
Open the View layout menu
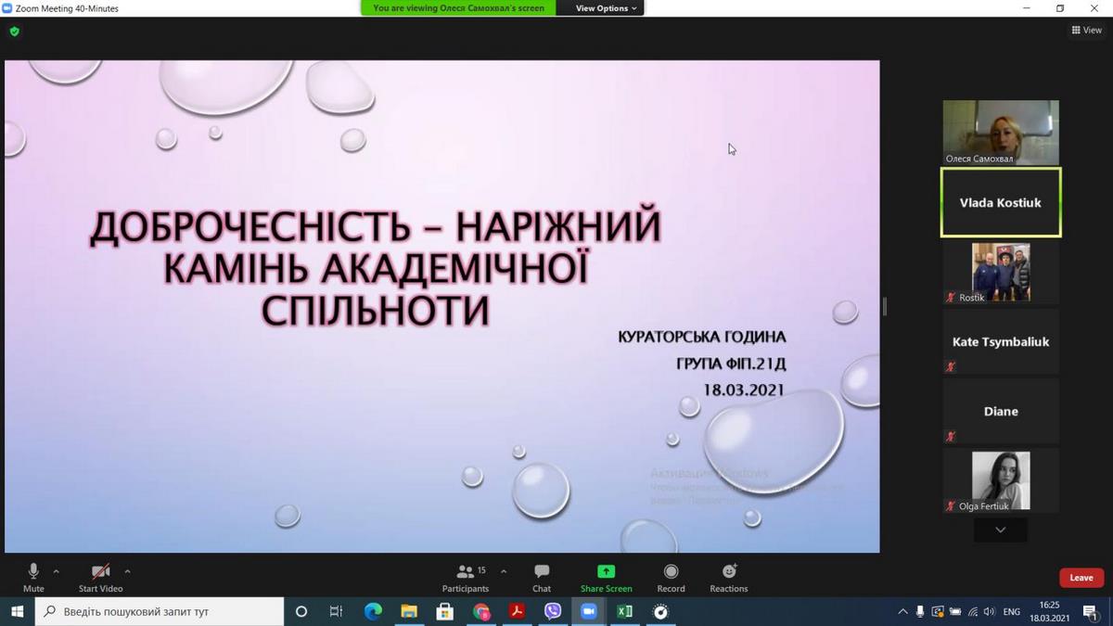coord(1086,30)
